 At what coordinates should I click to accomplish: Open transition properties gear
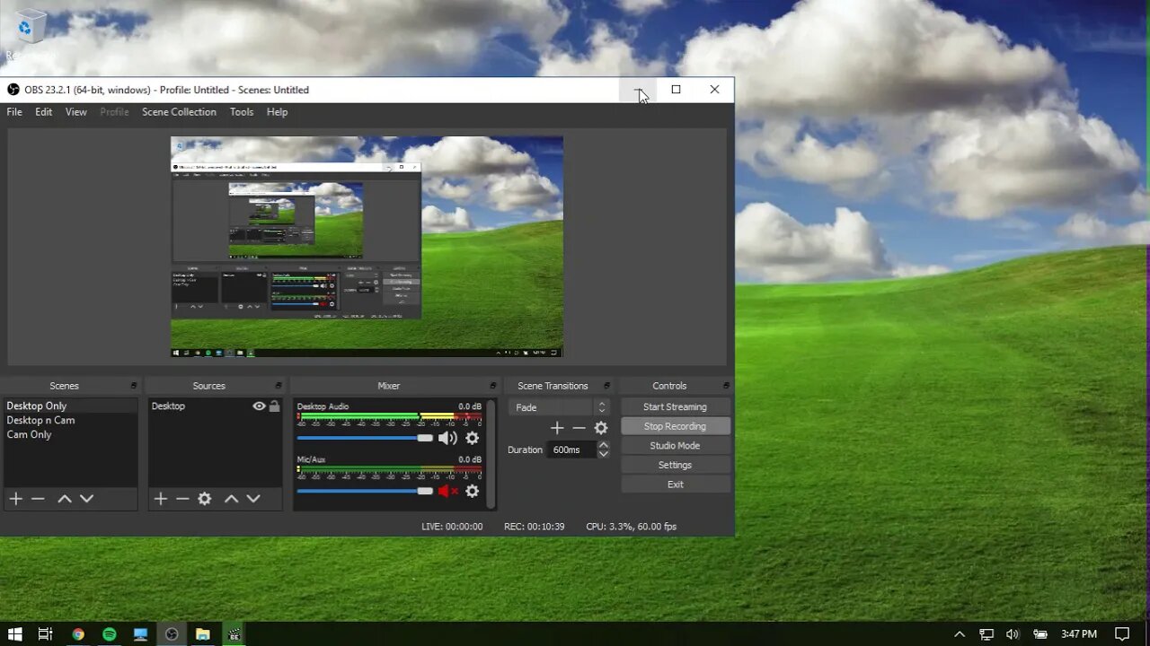[x=601, y=428]
